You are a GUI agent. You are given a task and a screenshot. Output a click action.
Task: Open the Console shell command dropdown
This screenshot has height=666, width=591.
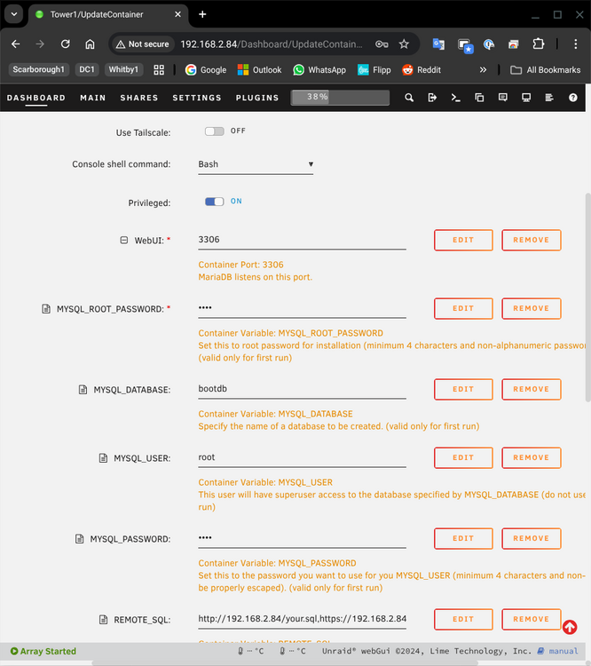(x=256, y=164)
